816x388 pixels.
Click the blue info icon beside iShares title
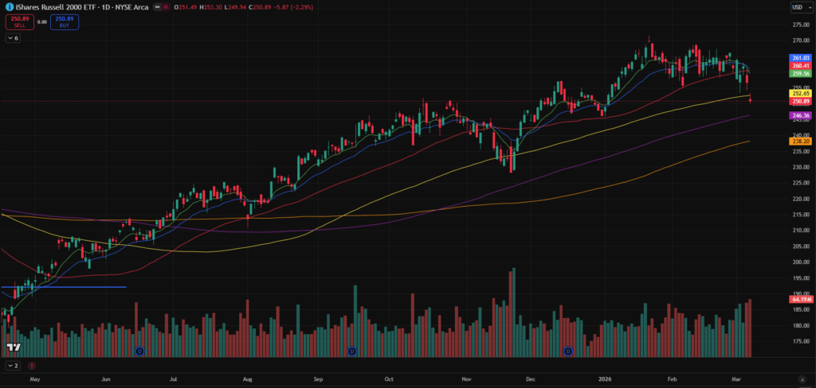pyautogui.click(x=7, y=7)
